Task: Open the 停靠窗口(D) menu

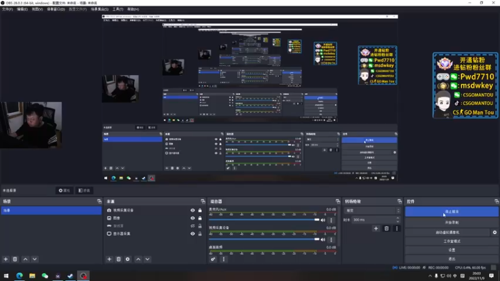Action: pos(56,9)
